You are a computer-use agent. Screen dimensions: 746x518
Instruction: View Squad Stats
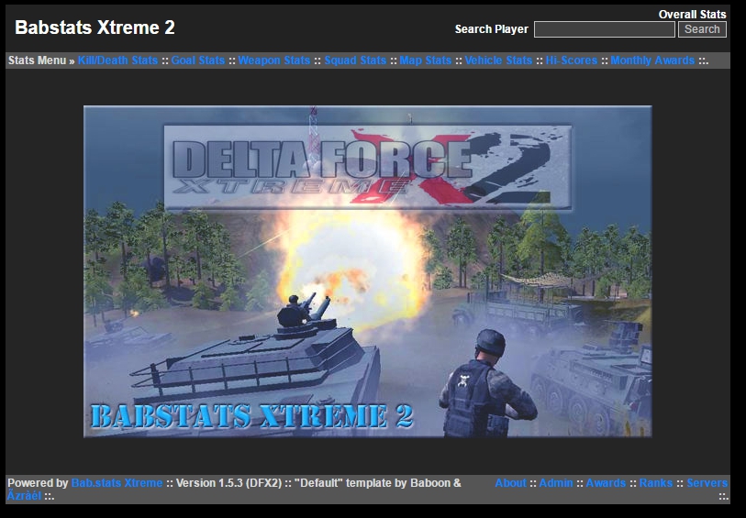pyautogui.click(x=355, y=61)
